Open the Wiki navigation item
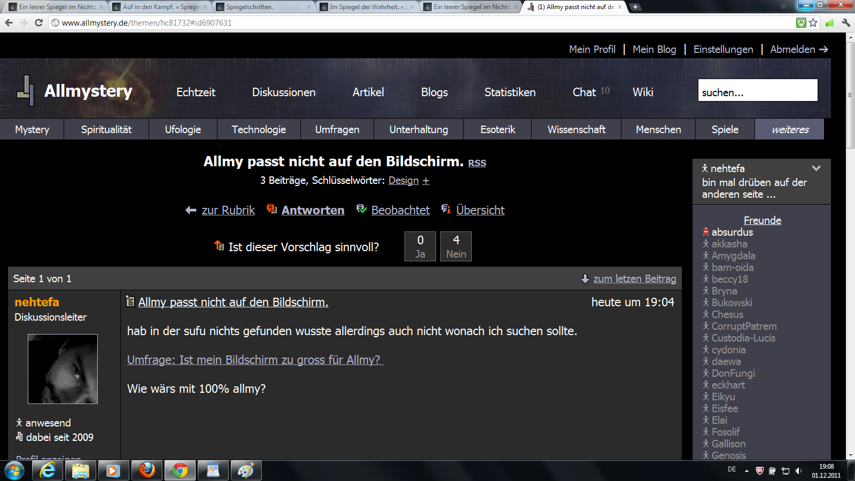The width and height of the screenshot is (855, 481). click(x=643, y=92)
